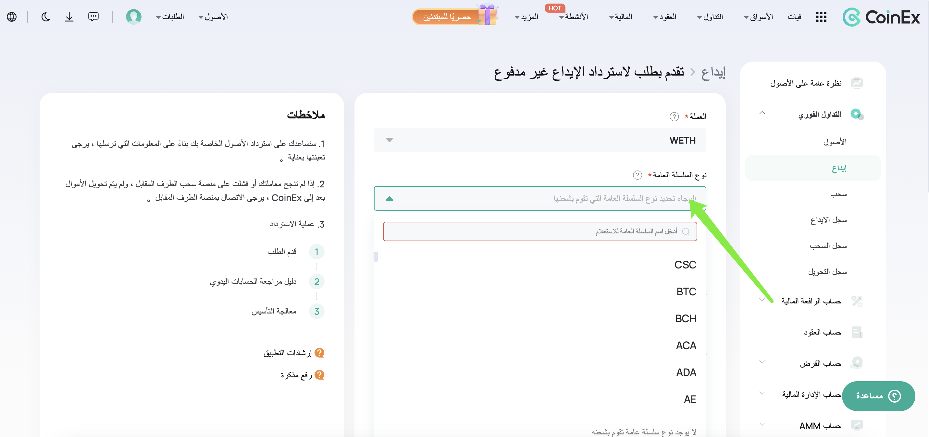Collapse the public chain type dropdown

[x=389, y=198]
